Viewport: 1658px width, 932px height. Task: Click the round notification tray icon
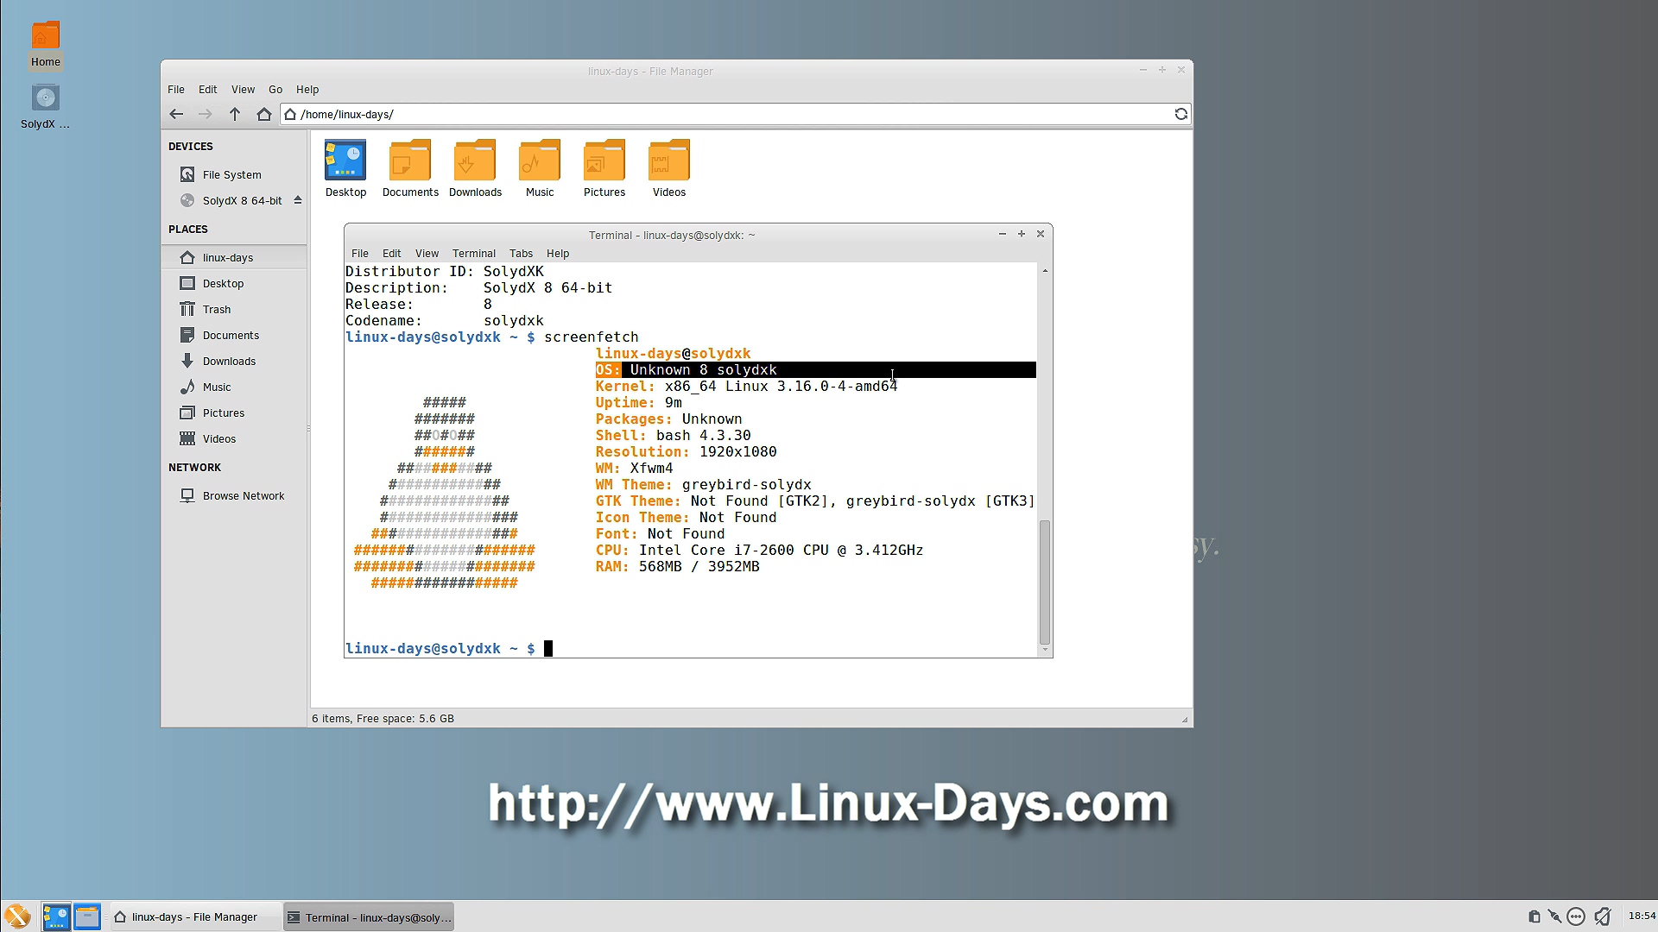point(1576,916)
